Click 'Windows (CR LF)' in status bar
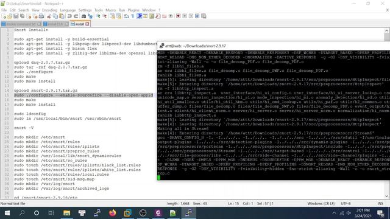 [321, 204]
